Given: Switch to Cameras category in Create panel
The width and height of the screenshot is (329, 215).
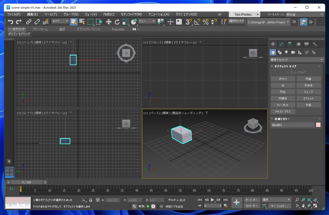Looking at the screenshot, I should 293,52.
